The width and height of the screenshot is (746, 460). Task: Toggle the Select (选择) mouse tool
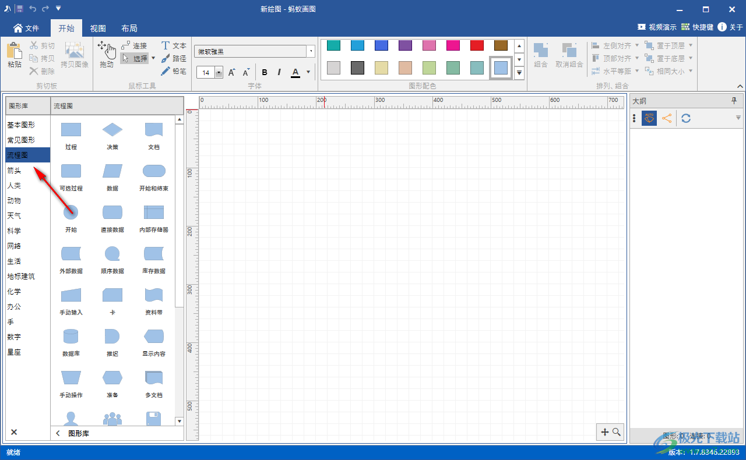pos(135,58)
